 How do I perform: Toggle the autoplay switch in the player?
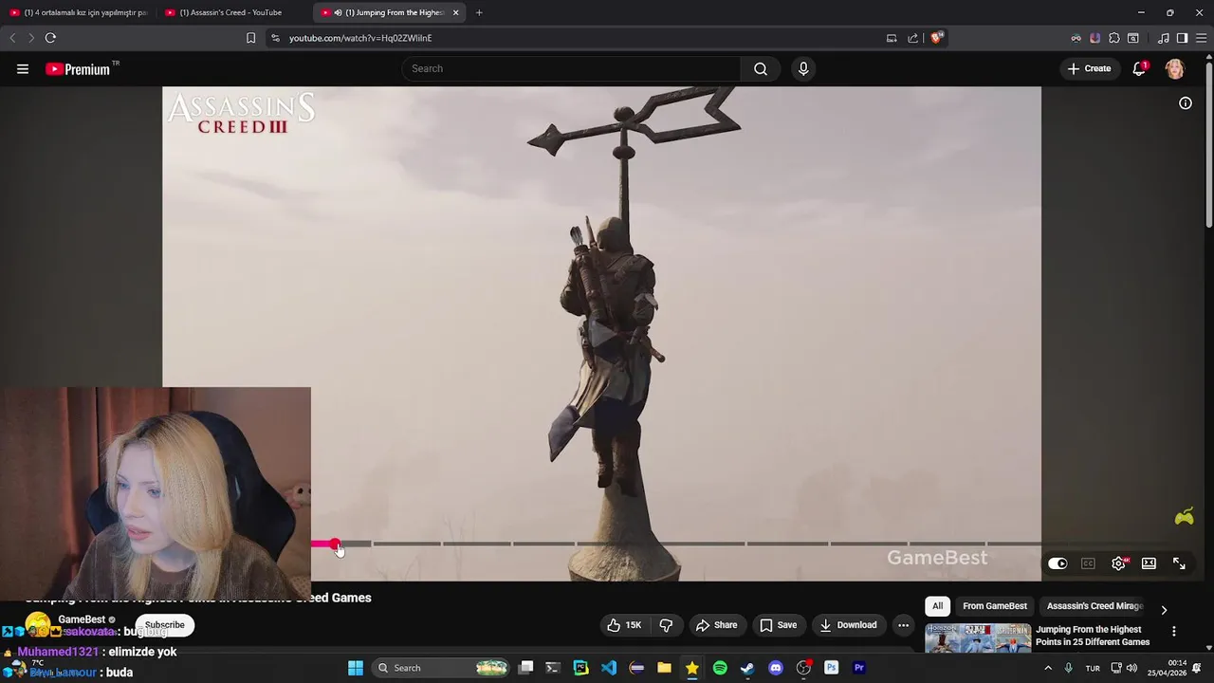click(x=1058, y=563)
